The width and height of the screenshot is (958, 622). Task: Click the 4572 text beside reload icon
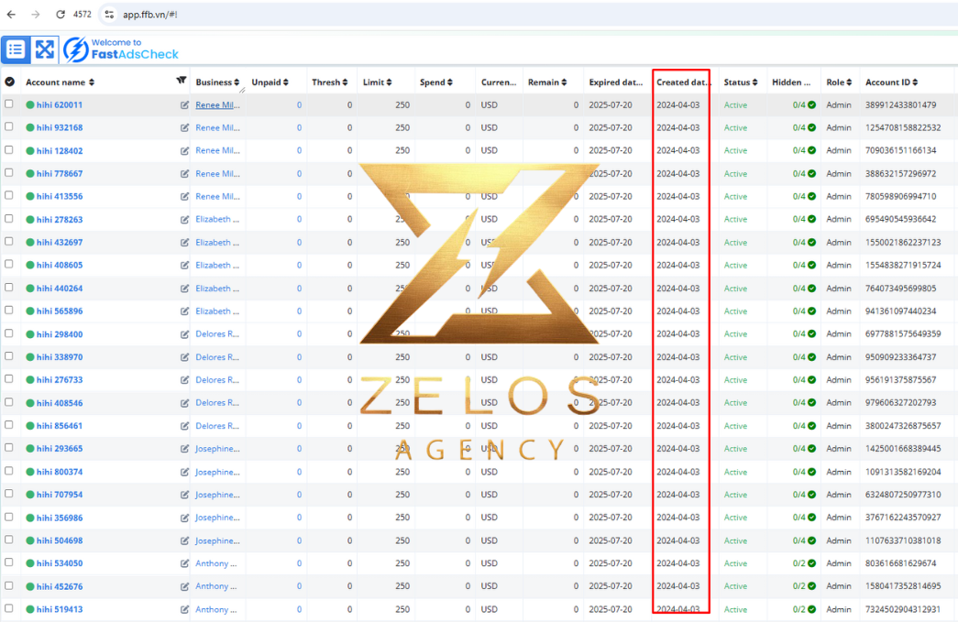coord(82,14)
